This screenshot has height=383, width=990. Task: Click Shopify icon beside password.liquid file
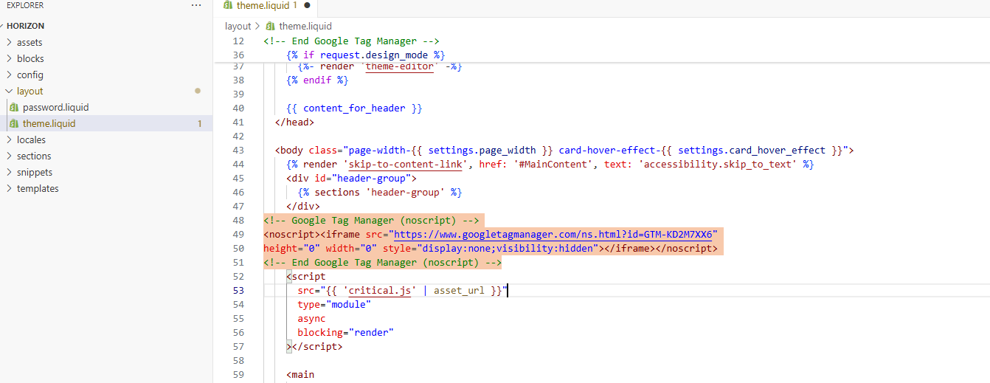pos(14,107)
